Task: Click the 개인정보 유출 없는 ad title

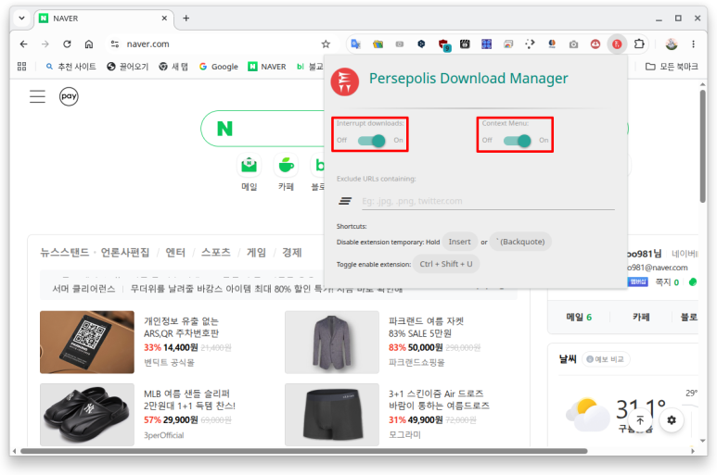Action: pos(182,327)
